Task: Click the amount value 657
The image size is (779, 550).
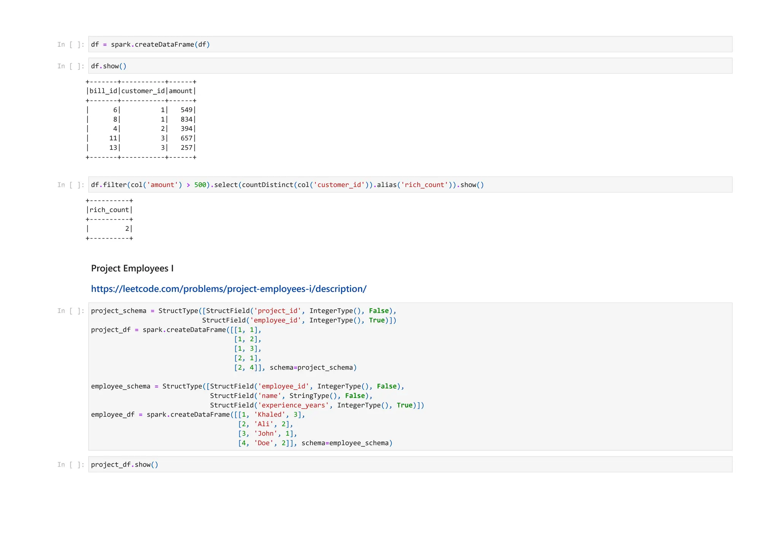Action: [x=186, y=138]
